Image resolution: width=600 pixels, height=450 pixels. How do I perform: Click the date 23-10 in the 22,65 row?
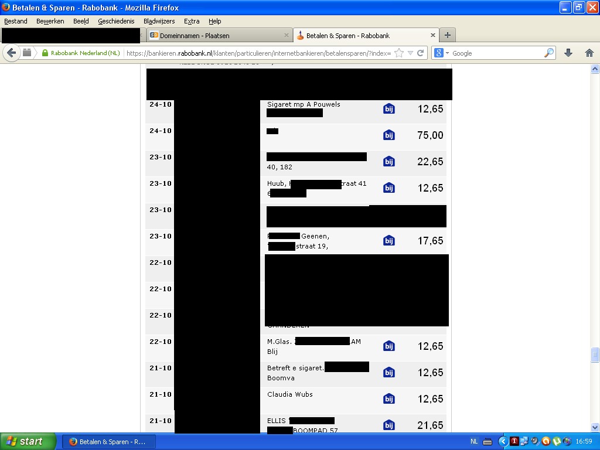click(x=161, y=157)
